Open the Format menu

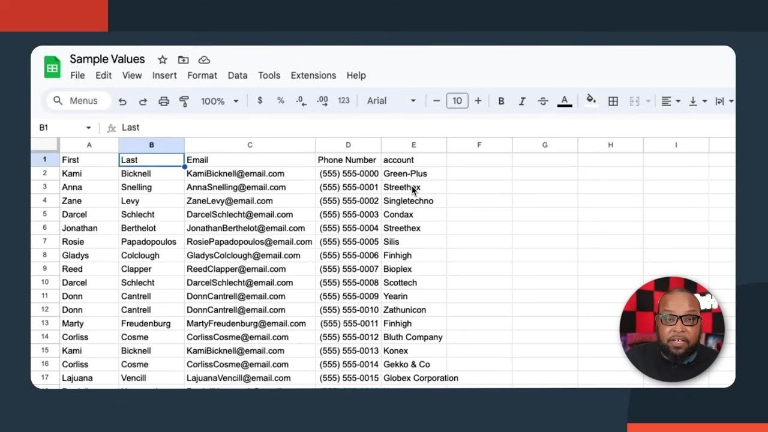(x=202, y=76)
